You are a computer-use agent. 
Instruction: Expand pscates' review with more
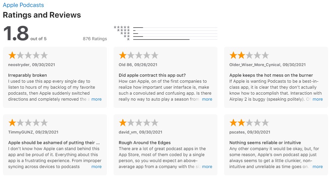pyautogui.click(x=318, y=167)
